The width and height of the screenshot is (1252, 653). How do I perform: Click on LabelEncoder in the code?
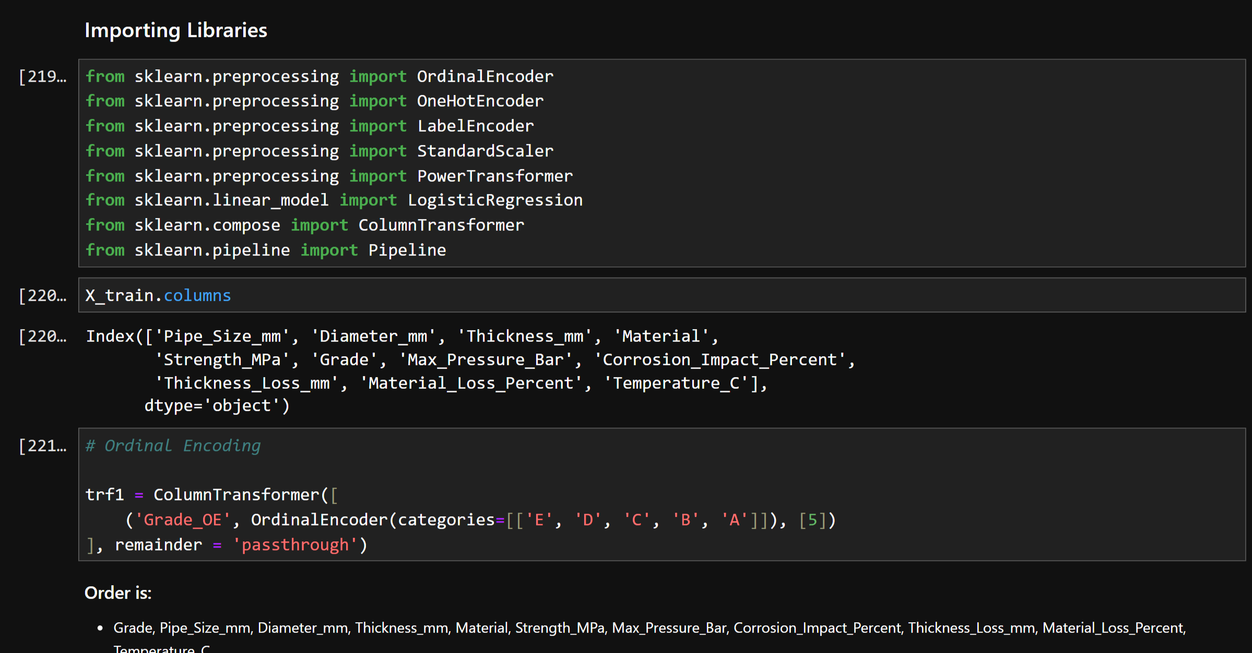(x=475, y=126)
